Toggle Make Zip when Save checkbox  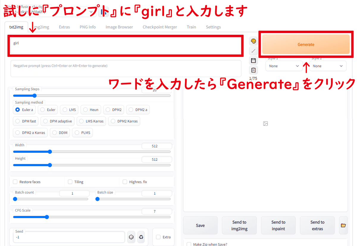click(189, 244)
